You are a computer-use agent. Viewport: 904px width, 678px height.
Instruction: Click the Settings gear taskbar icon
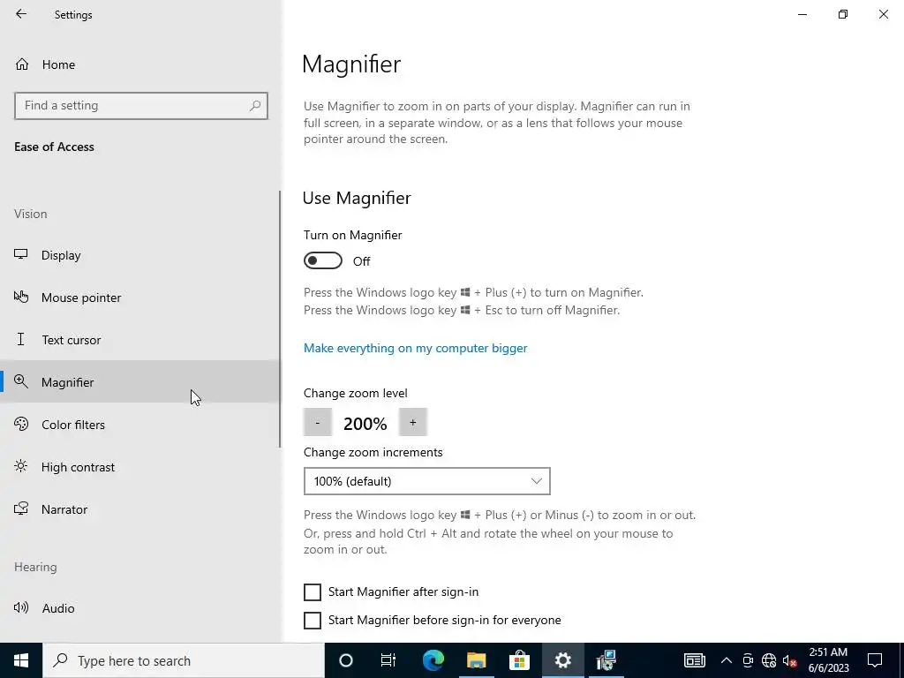point(562,660)
